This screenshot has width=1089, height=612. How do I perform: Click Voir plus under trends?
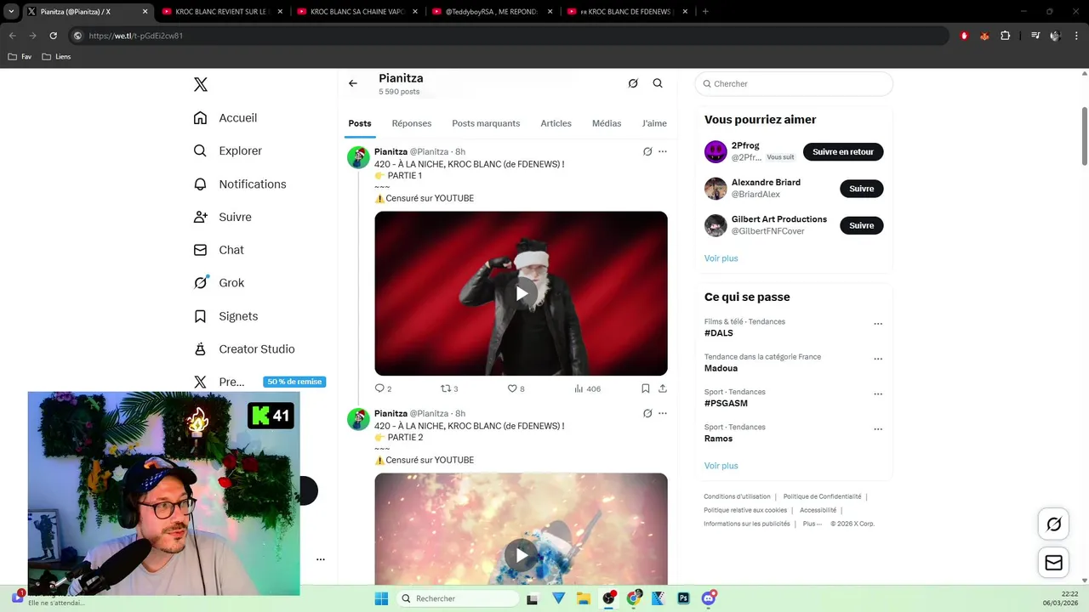coord(721,466)
